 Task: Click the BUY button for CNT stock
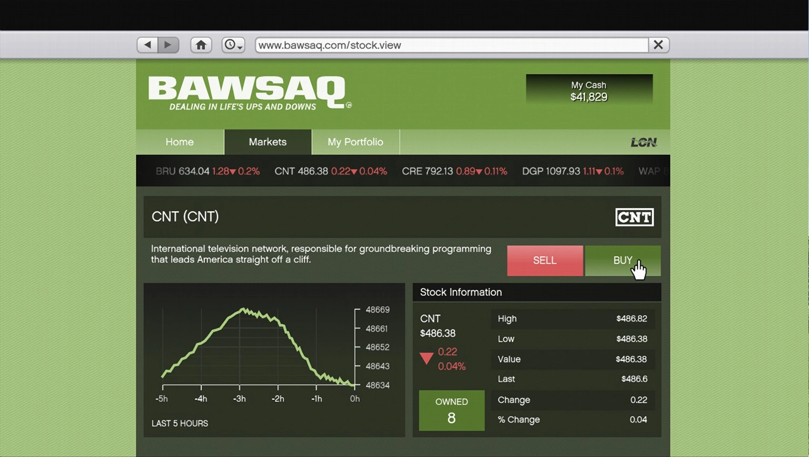click(623, 260)
